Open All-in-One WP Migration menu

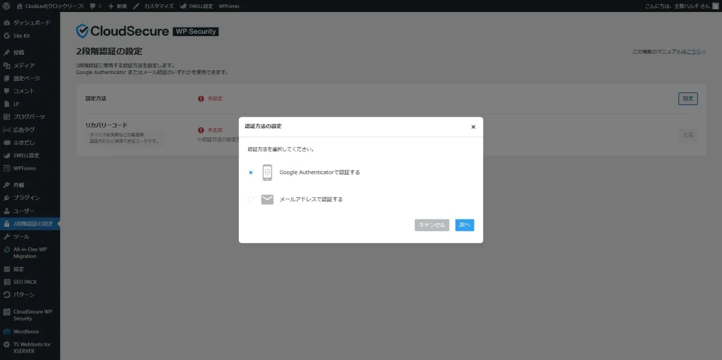click(30, 252)
